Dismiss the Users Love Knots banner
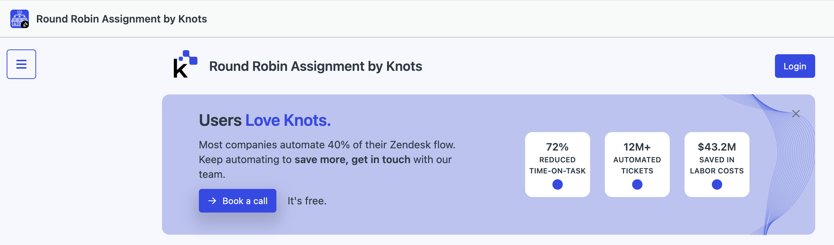This screenshot has width=834, height=245. coord(796,114)
